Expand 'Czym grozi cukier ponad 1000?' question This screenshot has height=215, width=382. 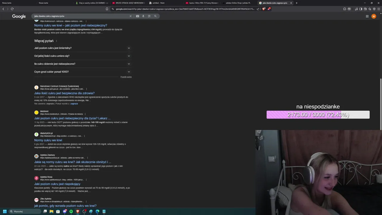[83, 72]
